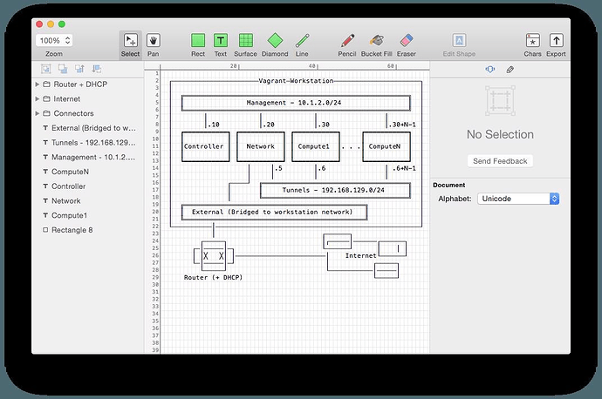Select the Text tool
This screenshot has height=399, width=602.
(x=221, y=44)
